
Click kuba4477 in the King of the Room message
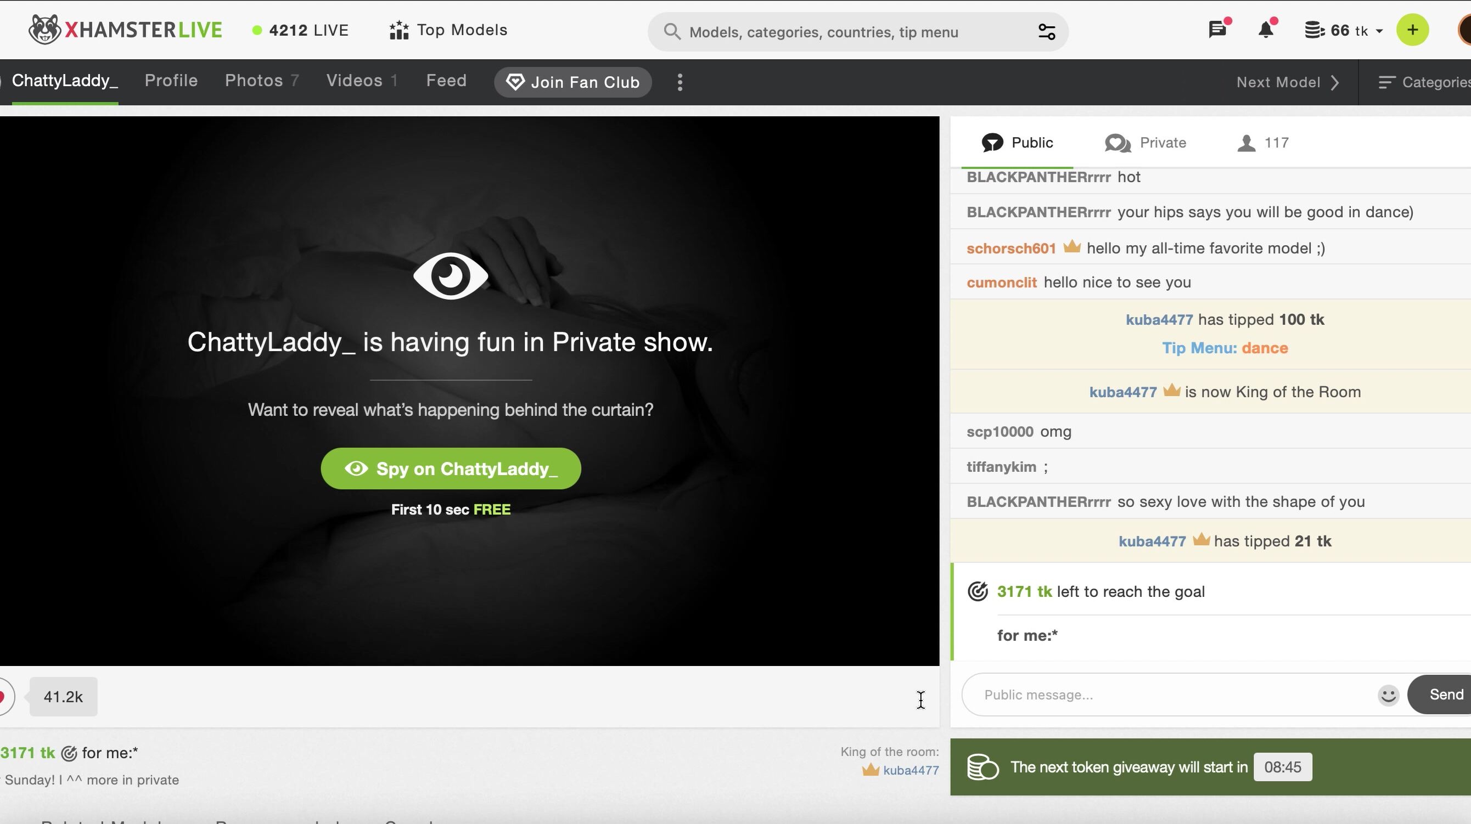click(x=1122, y=392)
